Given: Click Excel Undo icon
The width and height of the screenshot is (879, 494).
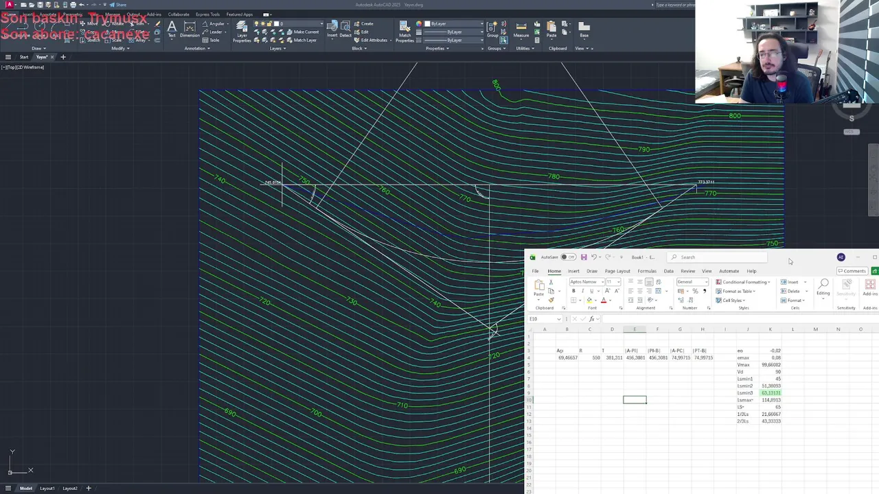Looking at the screenshot, I should click(594, 257).
